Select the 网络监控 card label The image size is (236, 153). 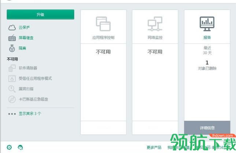click(x=155, y=37)
